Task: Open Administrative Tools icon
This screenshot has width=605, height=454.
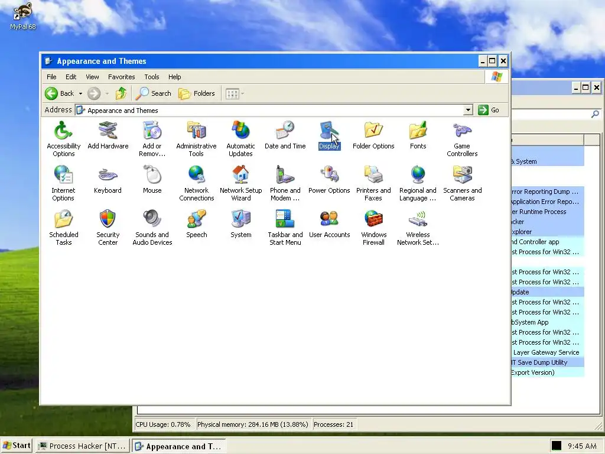Action: coord(196,139)
